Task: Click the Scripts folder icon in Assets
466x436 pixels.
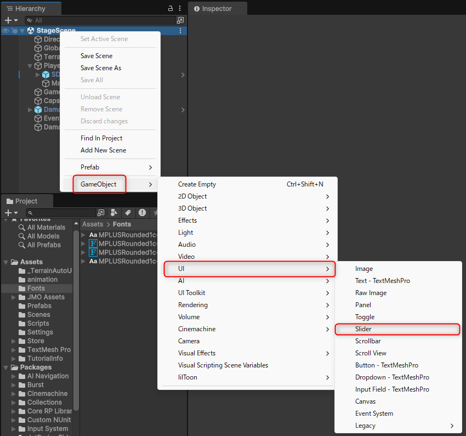Action: [x=22, y=324]
